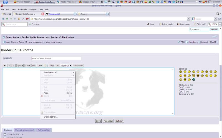Open View your posts link
The width and height of the screenshot is (222, 138).
54,42
